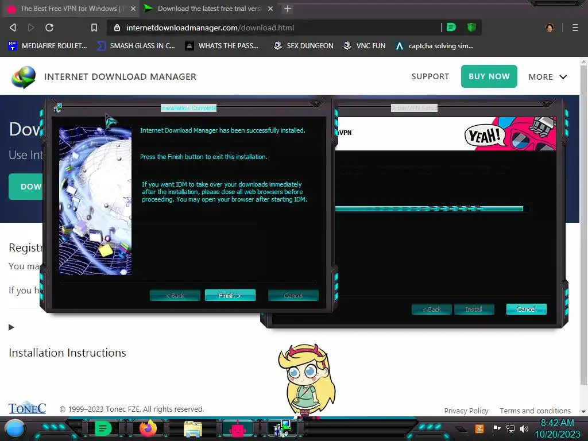Click Cancel in the Urban VPN Setup window
The image size is (588, 441).
pos(526,310)
